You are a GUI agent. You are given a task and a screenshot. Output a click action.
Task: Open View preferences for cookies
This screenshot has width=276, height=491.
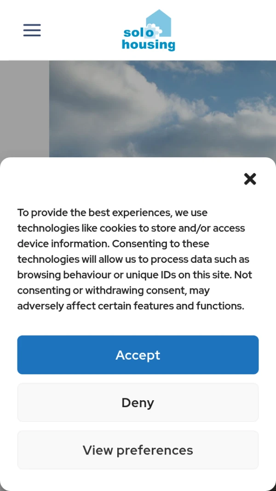click(138, 450)
